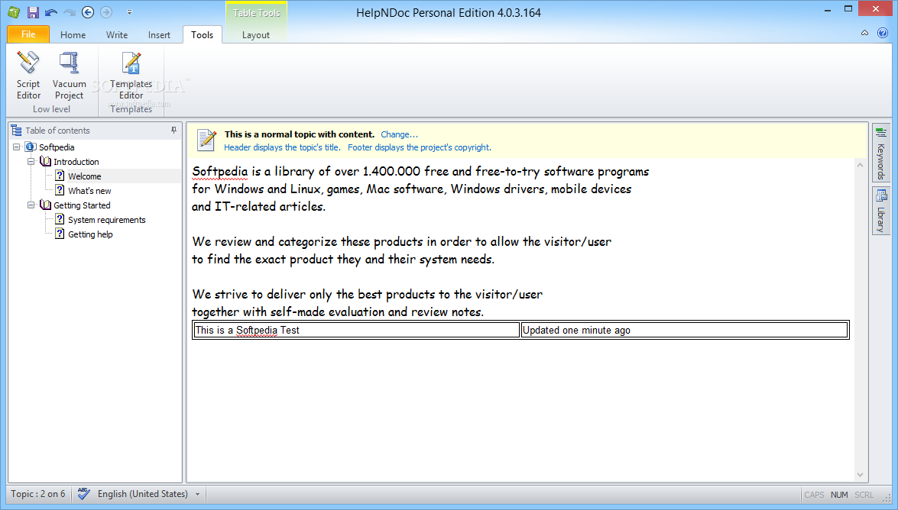Click the topic type notepad icon

[x=206, y=140]
